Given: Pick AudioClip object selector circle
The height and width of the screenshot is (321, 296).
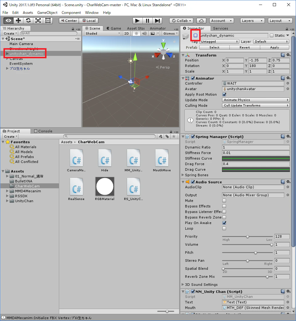Looking at the screenshot, I should [288, 187].
